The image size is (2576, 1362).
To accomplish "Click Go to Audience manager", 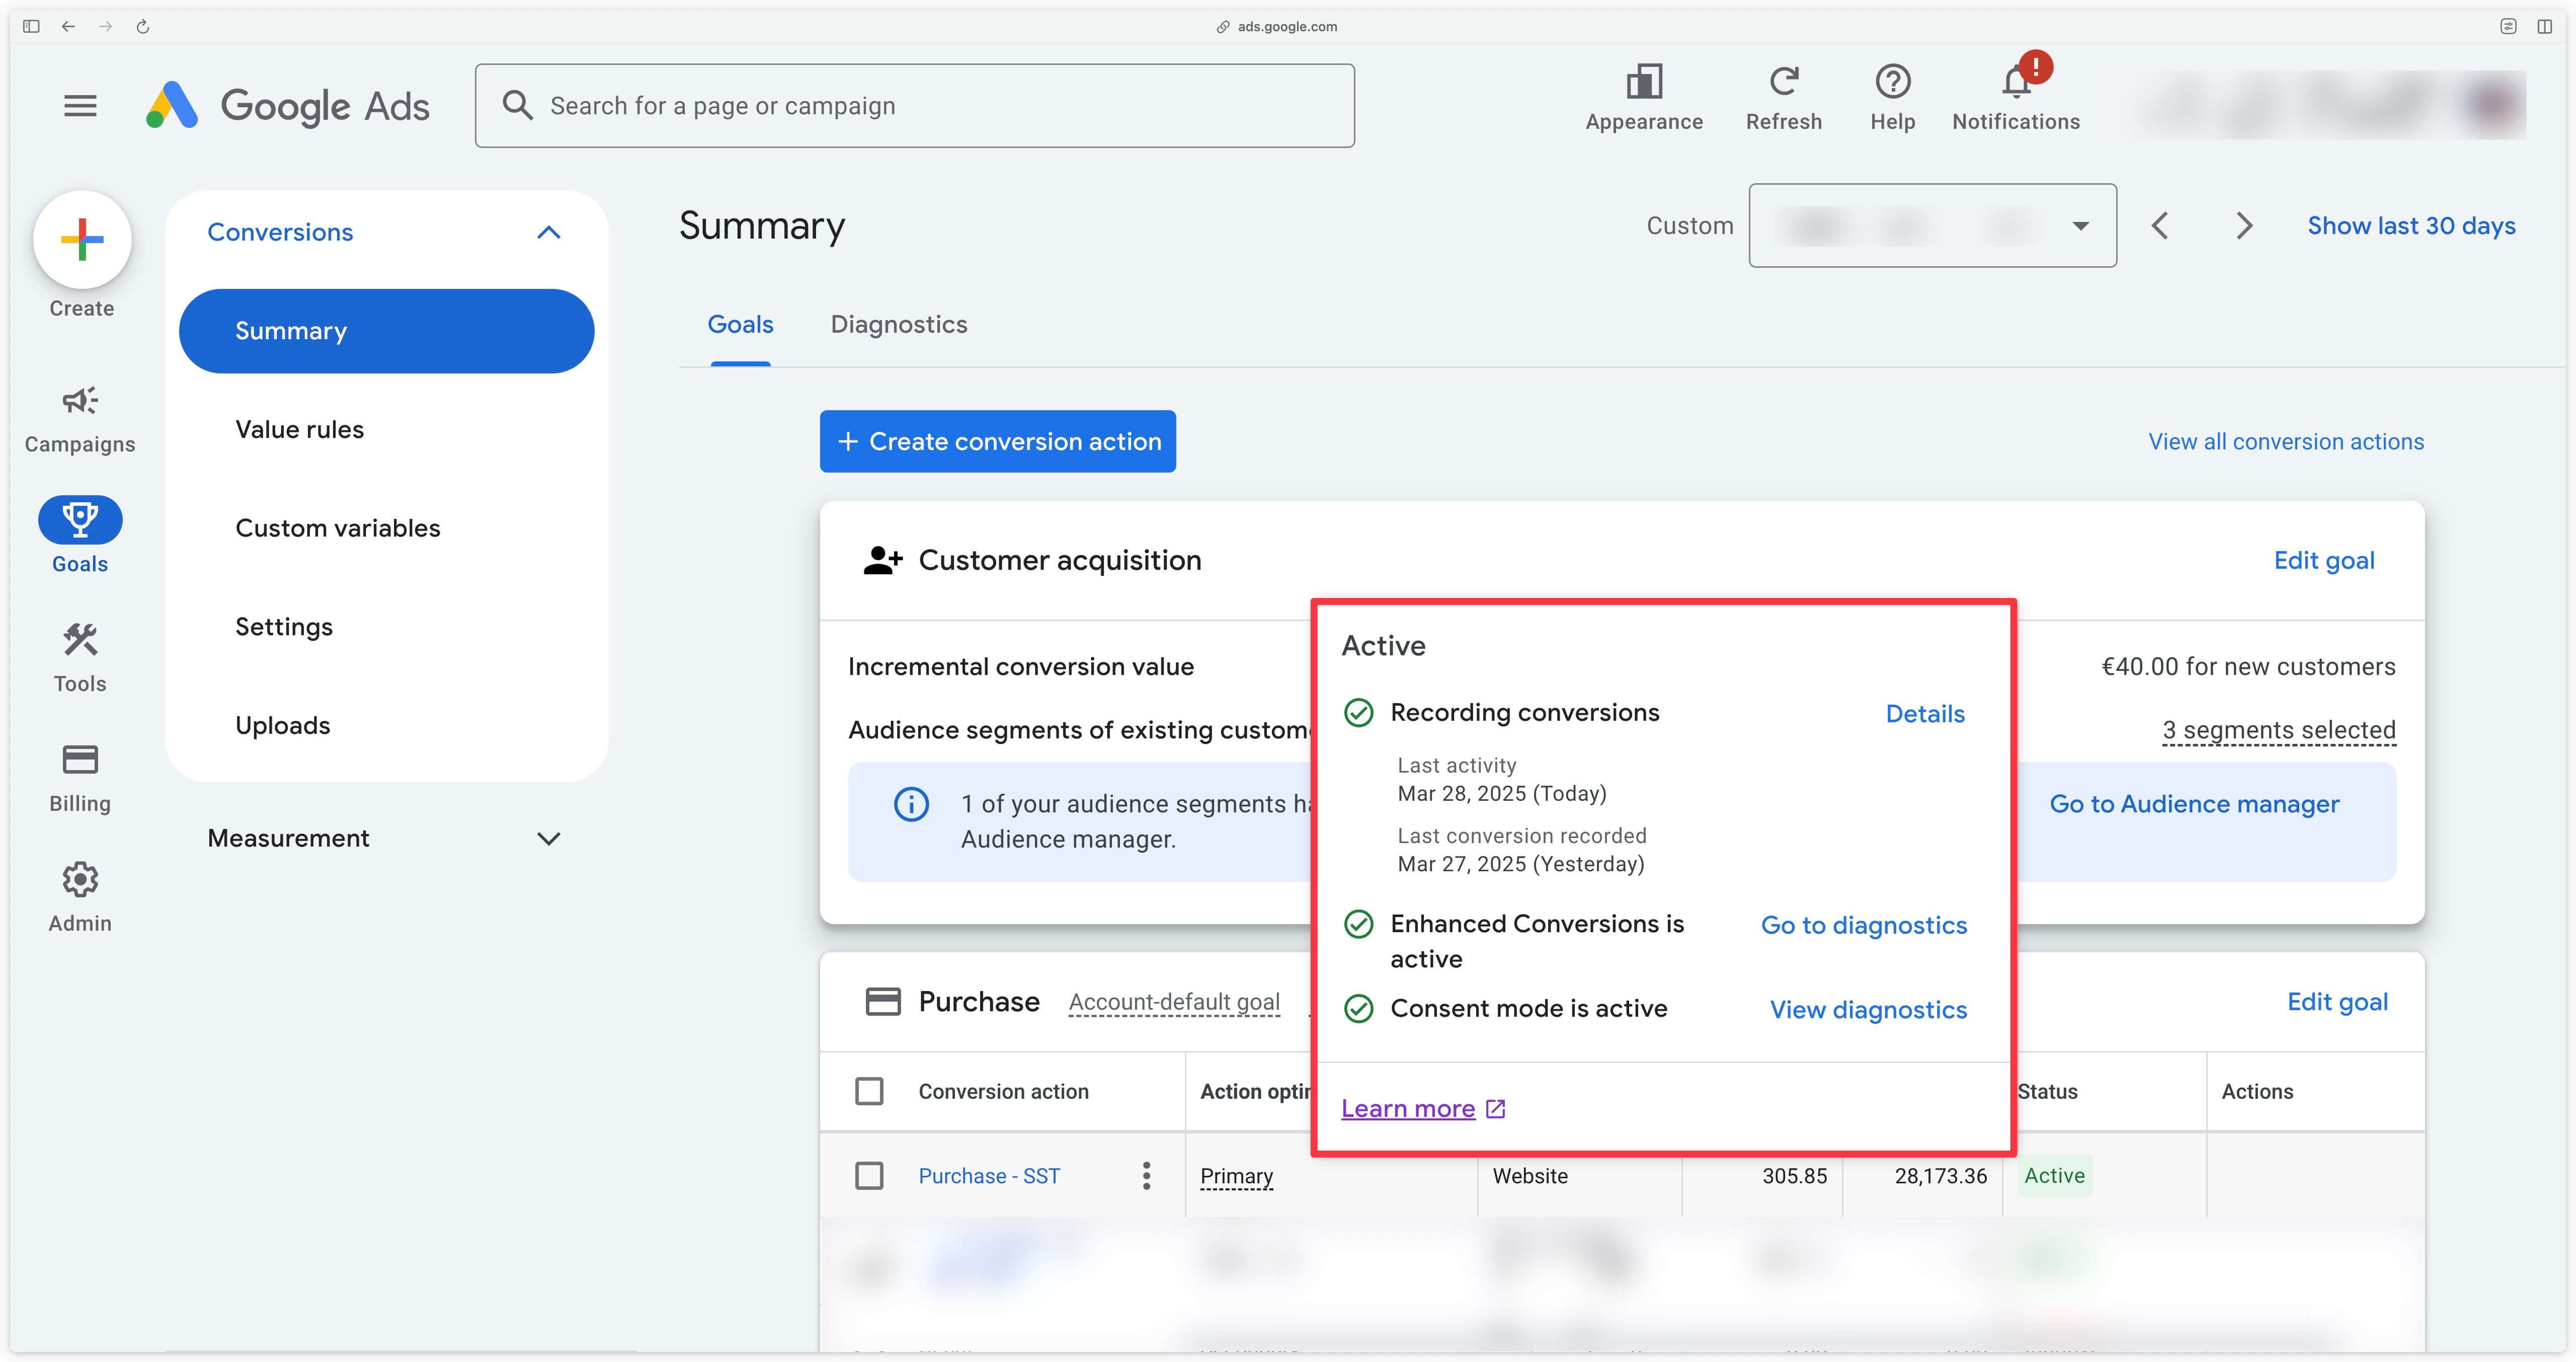I will [2194, 805].
